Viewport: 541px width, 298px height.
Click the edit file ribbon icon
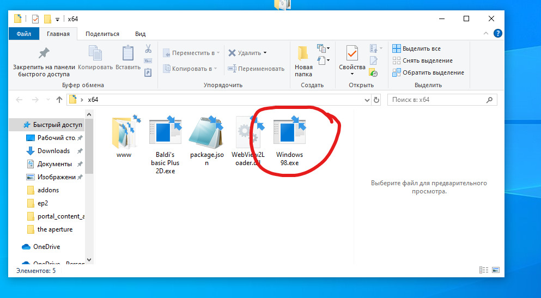374,60
